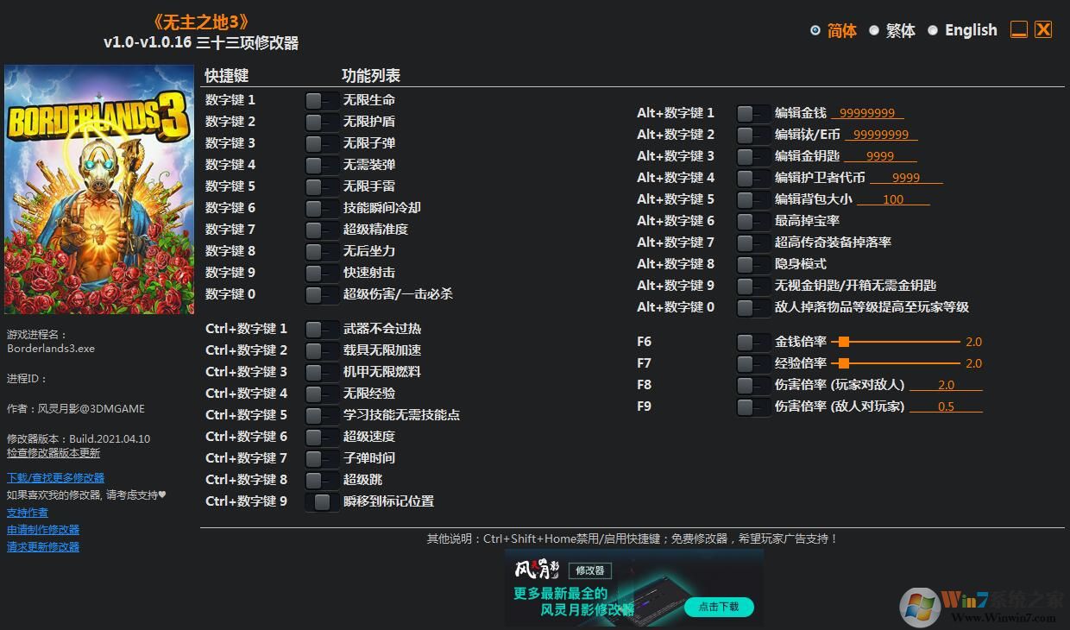Adjust the 金钱倍率 multiplier slider

(844, 342)
